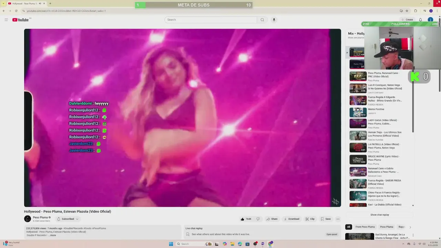Open weather widget Very humid
This screenshot has height=248, width=441.
pos(11,244)
